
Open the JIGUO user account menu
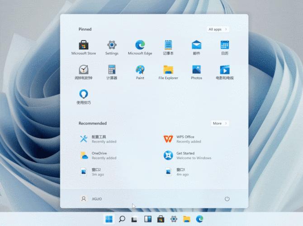click(91, 199)
